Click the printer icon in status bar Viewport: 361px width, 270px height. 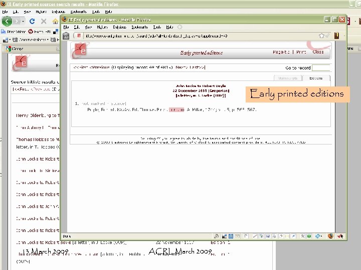point(274,236)
